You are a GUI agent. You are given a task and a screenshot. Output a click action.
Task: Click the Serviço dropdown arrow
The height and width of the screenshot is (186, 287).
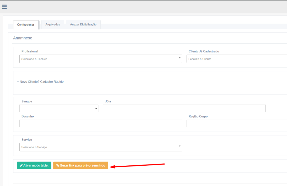tap(180, 146)
